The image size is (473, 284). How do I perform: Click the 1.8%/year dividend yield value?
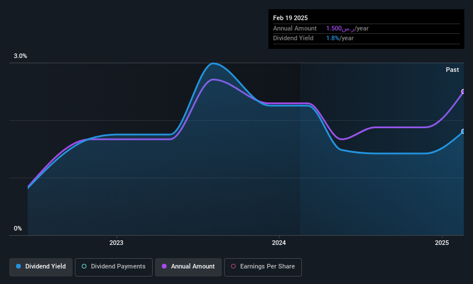coord(340,39)
